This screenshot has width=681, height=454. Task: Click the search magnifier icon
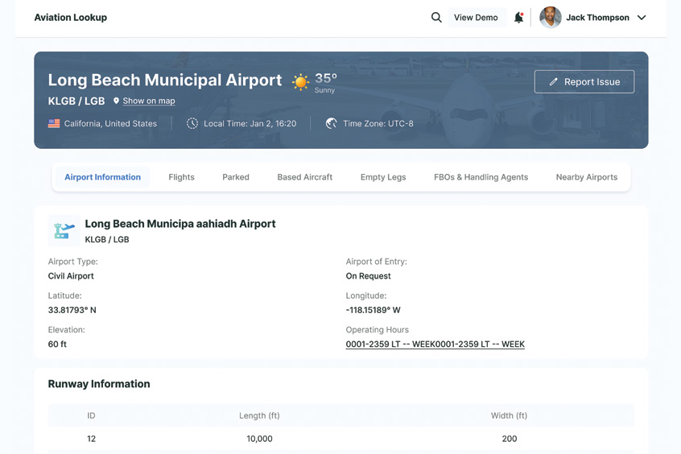point(436,17)
